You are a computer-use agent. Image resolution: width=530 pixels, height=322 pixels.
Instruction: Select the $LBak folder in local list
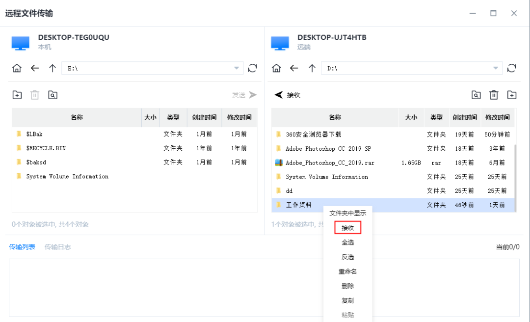tap(134, 134)
